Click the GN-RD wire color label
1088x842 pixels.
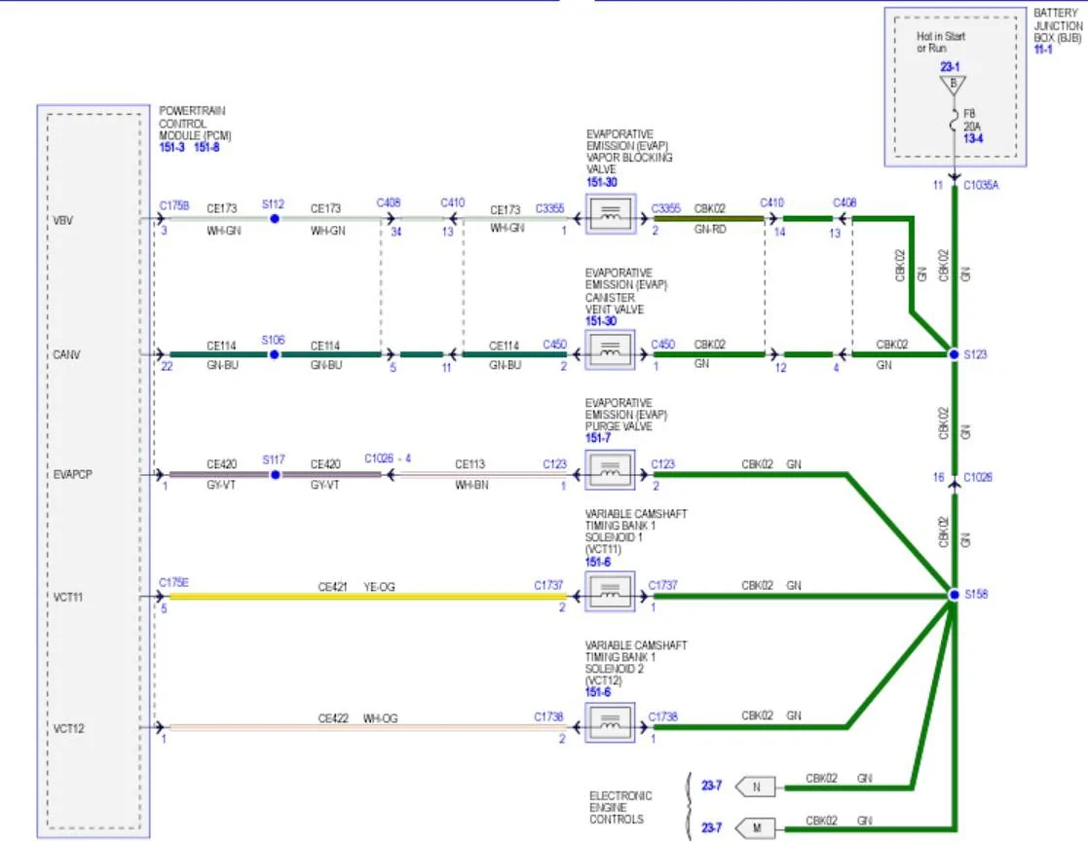[710, 228]
